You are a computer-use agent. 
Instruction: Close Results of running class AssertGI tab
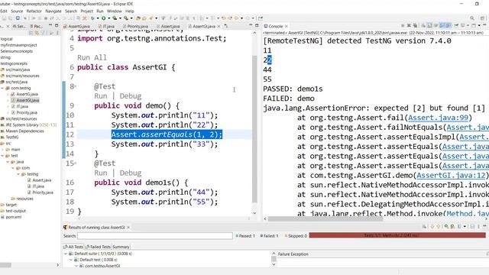[x=128, y=228]
